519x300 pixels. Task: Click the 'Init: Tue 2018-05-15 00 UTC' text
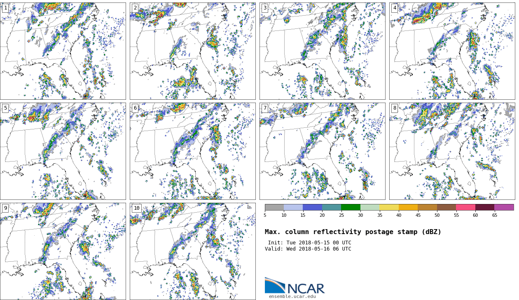coord(310,243)
